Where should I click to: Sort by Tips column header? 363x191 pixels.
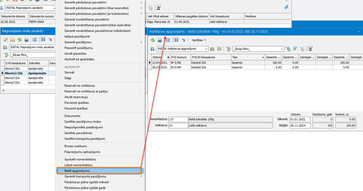[248, 57]
